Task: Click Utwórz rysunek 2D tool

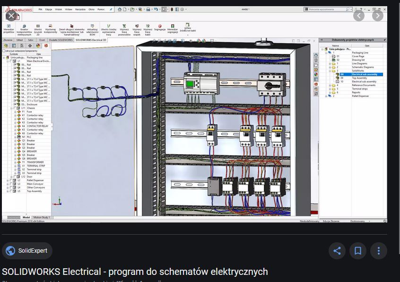Action: tap(38, 30)
